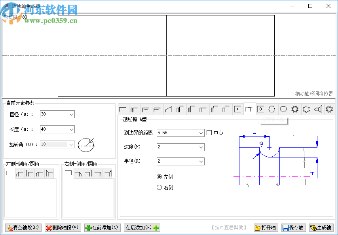Screen dimensions: 338x235
Task: Clear all shaft segments with 清空轴段(C)
Action: (x=23, y=227)
